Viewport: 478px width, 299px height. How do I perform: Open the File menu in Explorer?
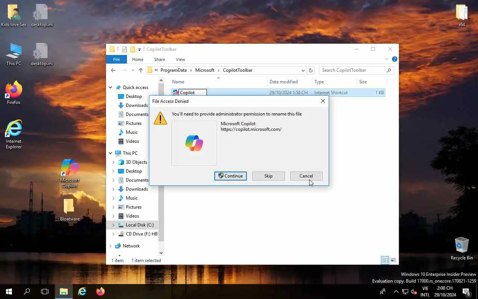pos(117,59)
